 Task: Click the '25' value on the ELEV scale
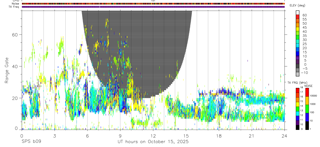tap(304, 44)
